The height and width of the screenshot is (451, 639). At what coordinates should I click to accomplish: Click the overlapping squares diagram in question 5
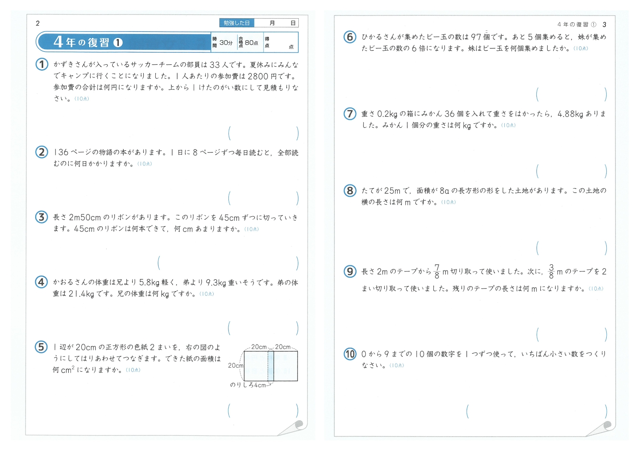[x=271, y=366]
